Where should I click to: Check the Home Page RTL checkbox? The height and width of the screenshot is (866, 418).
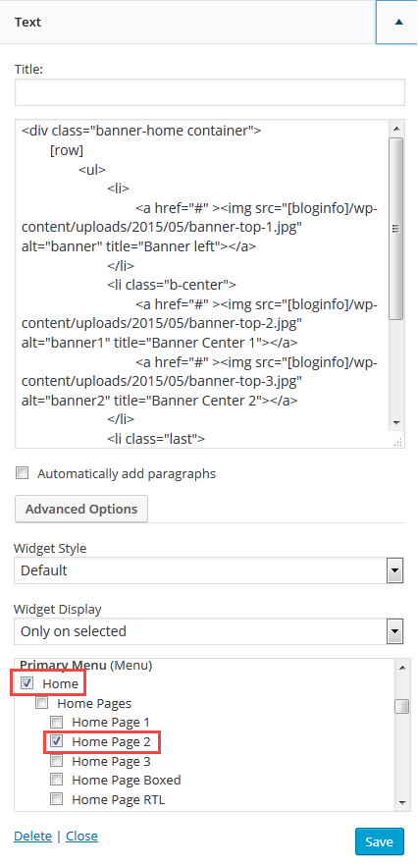click(x=56, y=799)
